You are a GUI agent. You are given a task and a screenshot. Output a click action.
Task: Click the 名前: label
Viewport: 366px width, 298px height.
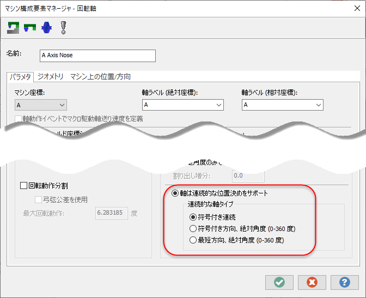[14, 53]
